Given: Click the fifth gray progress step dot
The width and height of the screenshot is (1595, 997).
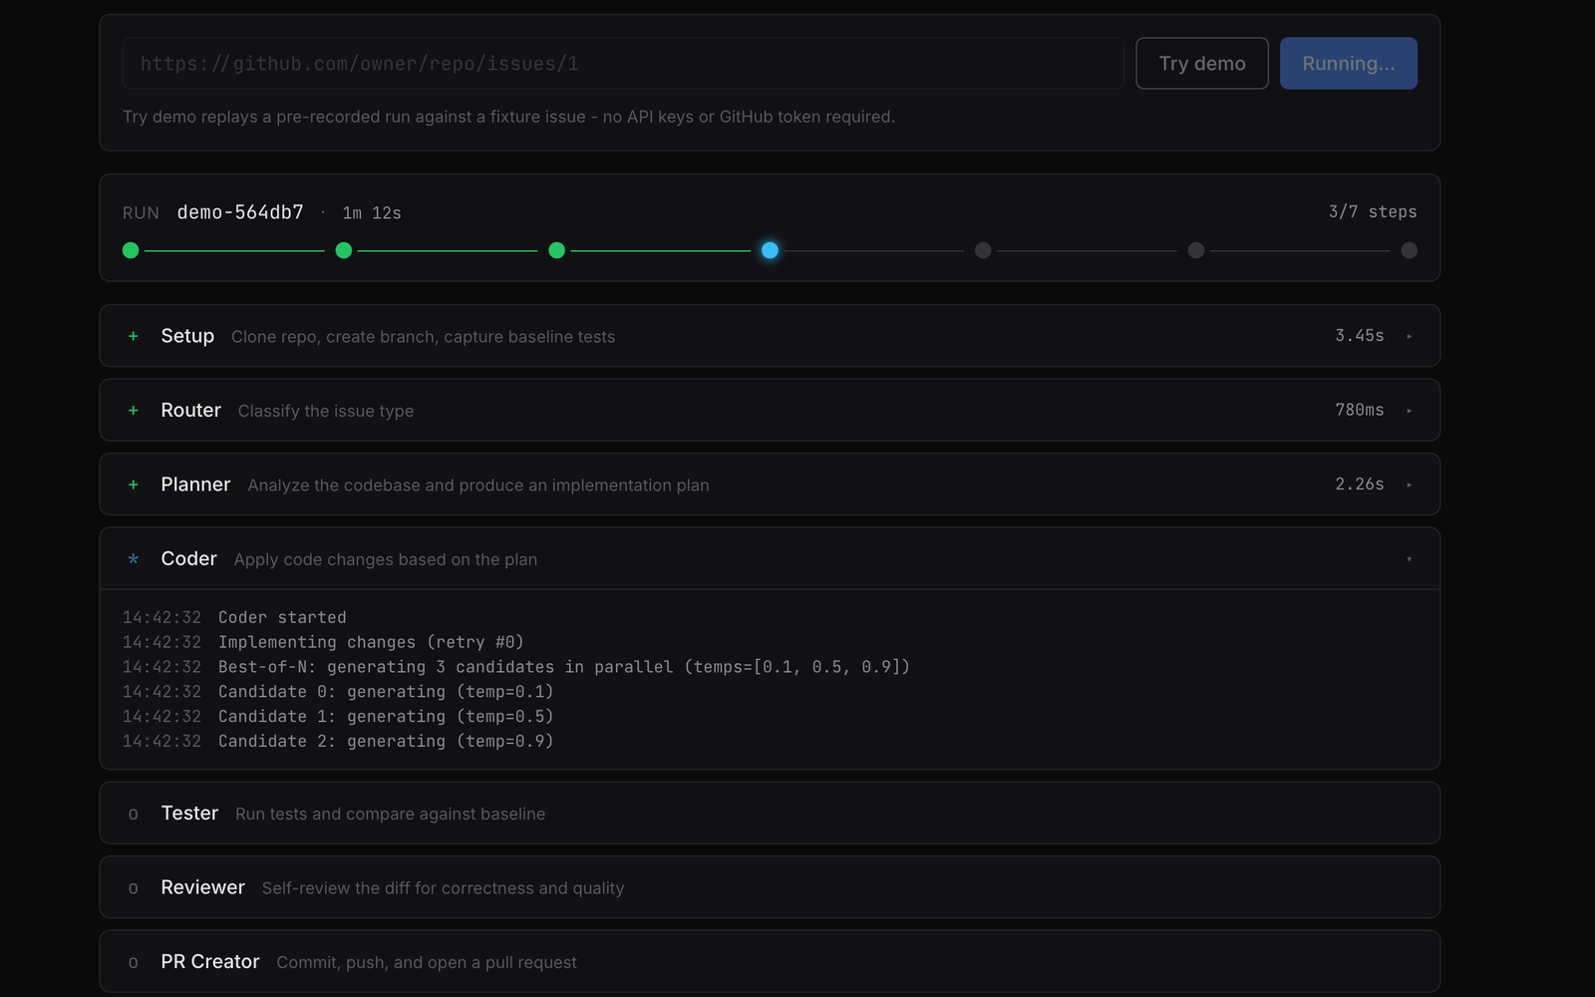Looking at the screenshot, I should click(x=983, y=250).
